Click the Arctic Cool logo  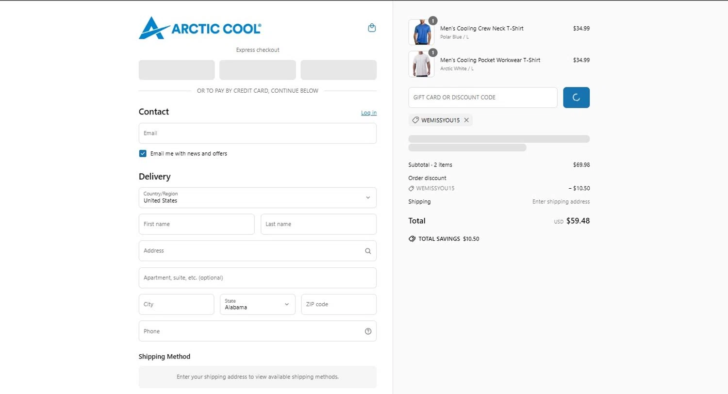[200, 28]
